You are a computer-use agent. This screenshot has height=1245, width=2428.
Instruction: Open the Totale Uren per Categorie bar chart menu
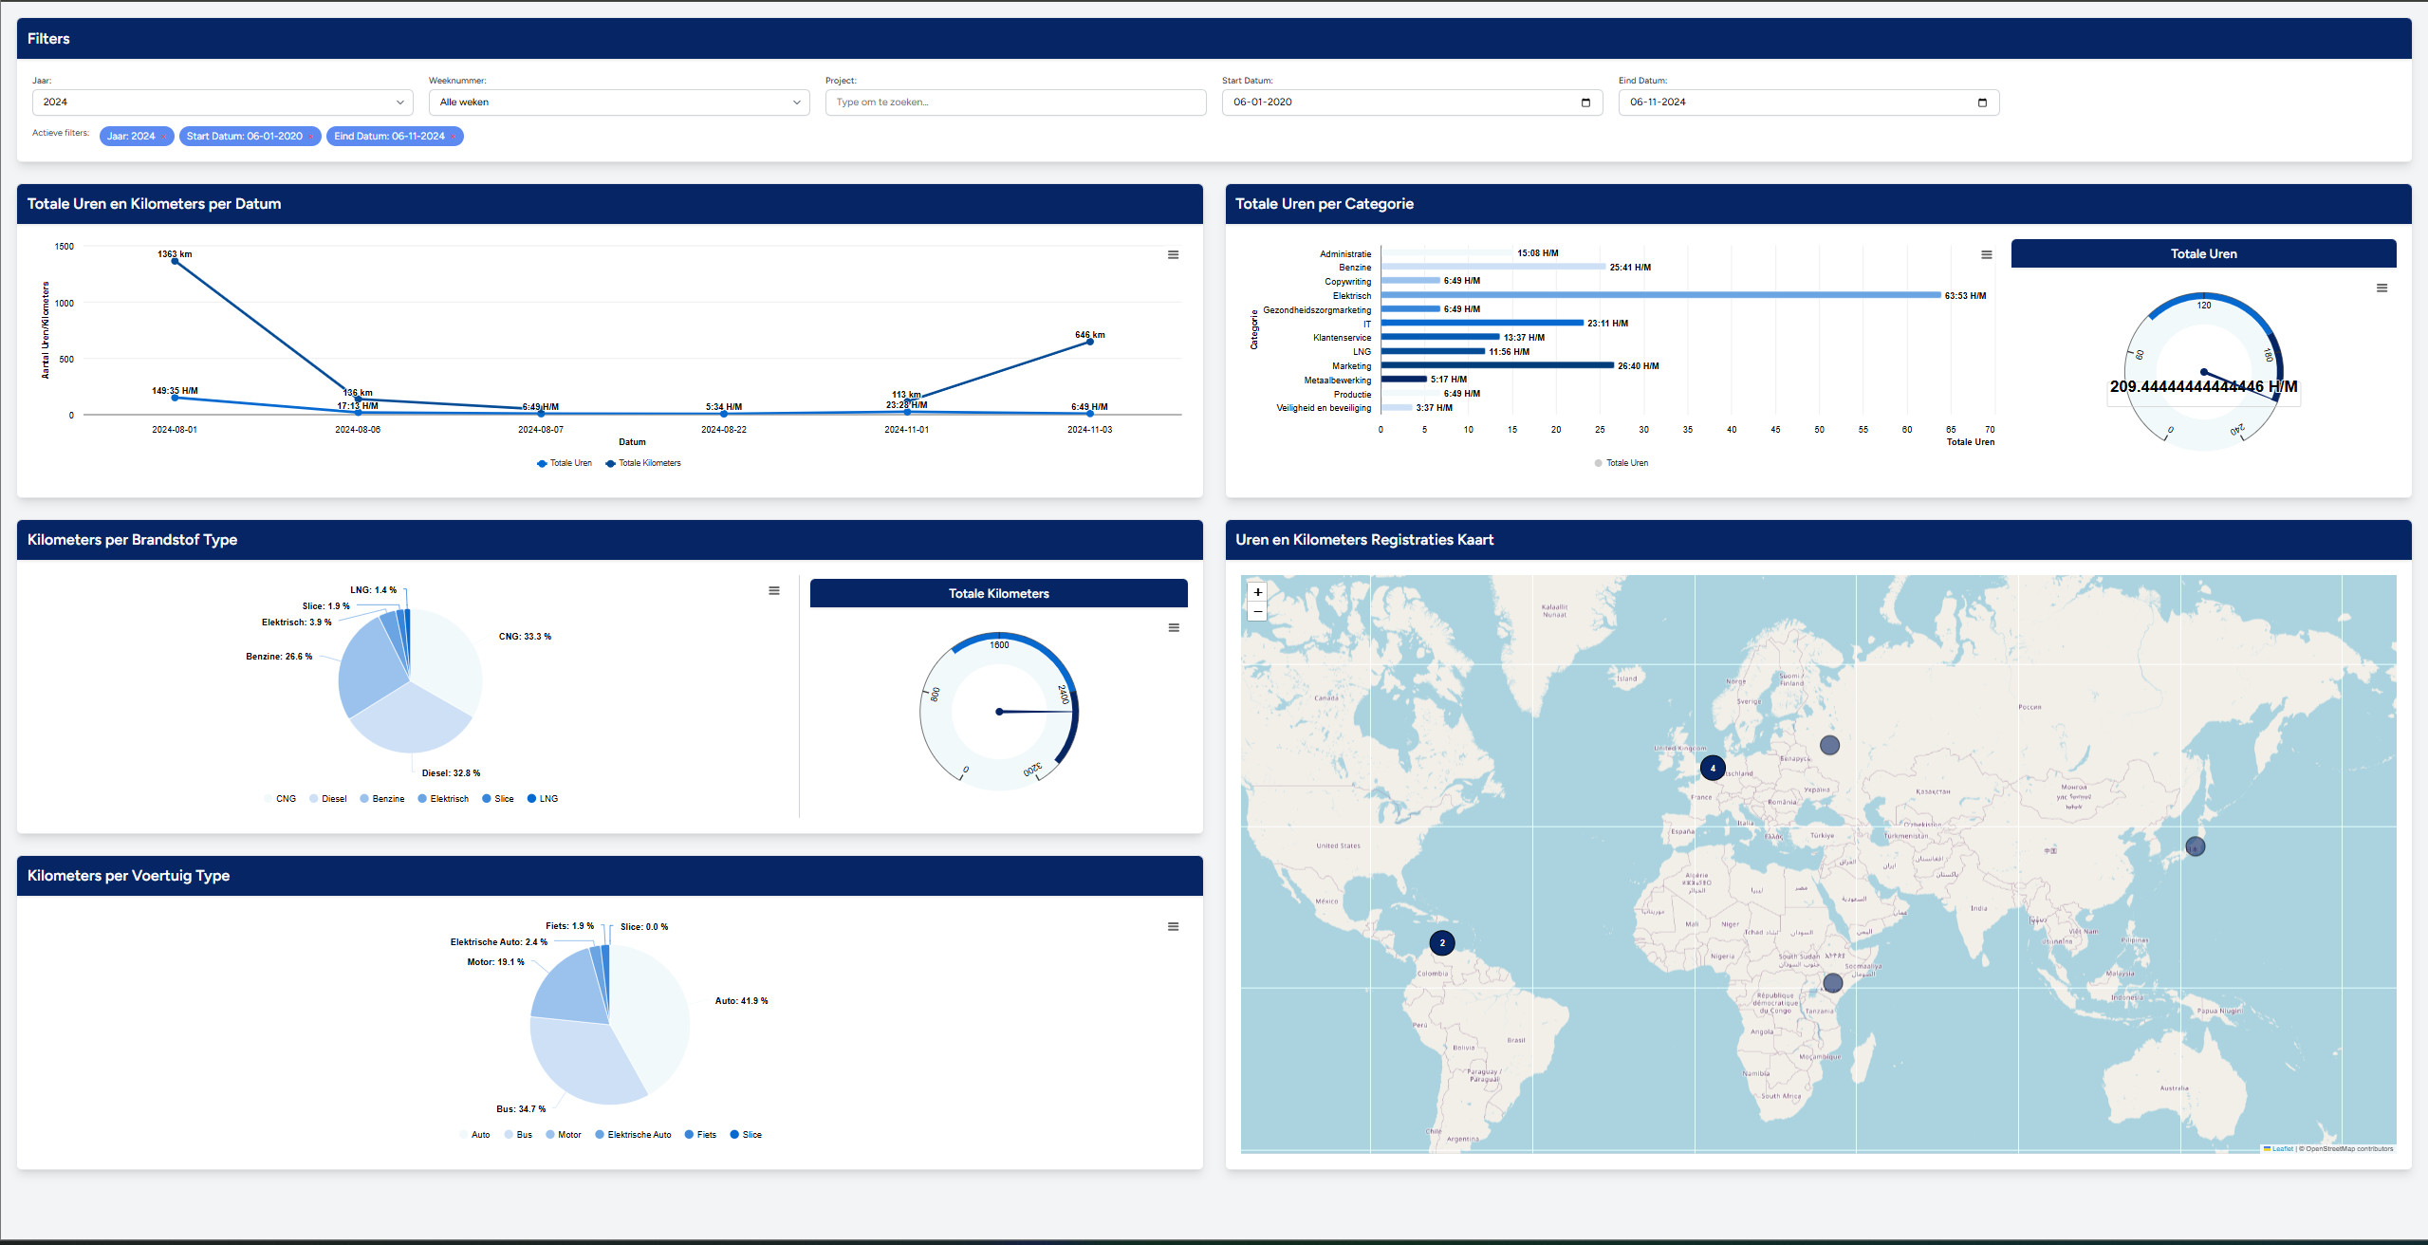1986,254
